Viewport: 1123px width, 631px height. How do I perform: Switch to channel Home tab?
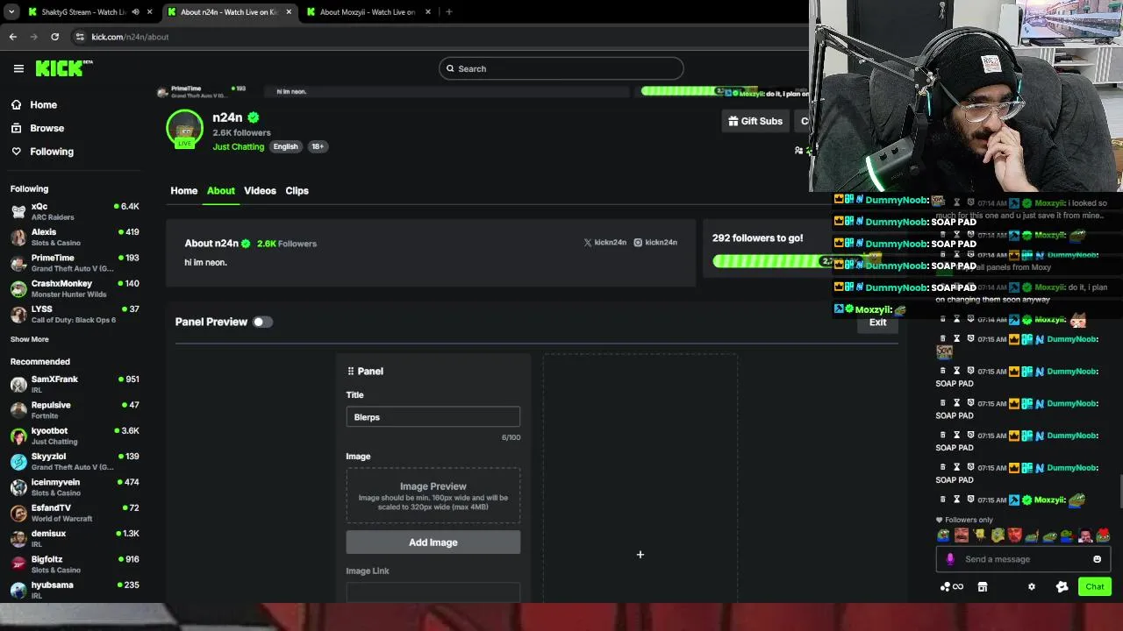[x=184, y=190]
